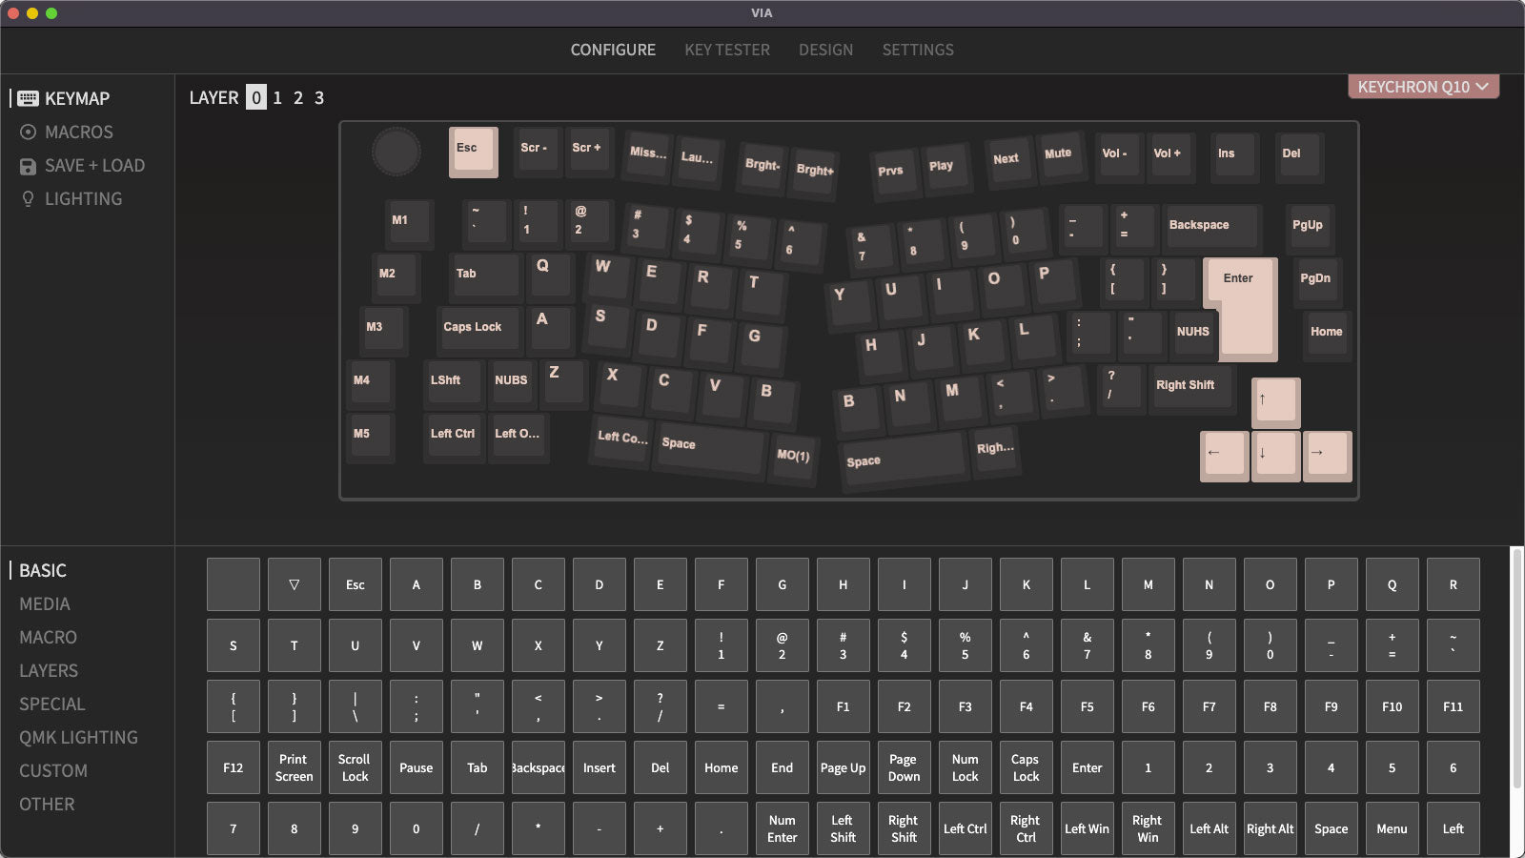This screenshot has height=858, width=1525.
Task: Switch to layer 1
Action: coord(277,98)
